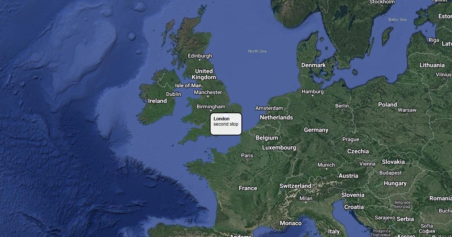Click the Prague city marker
Screen dimensions: 452x237
pos(351,143)
